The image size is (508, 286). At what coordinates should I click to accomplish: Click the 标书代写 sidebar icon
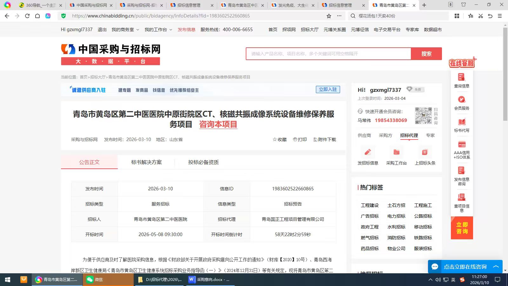coord(461,122)
